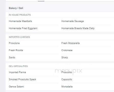Select the Capocollo item

coord(67,79)
